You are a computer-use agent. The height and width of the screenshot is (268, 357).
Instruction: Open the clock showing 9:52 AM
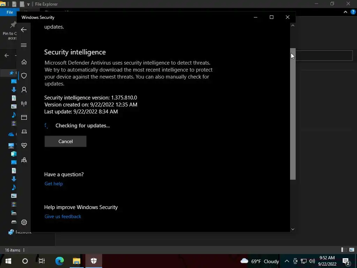coord(327,261)
